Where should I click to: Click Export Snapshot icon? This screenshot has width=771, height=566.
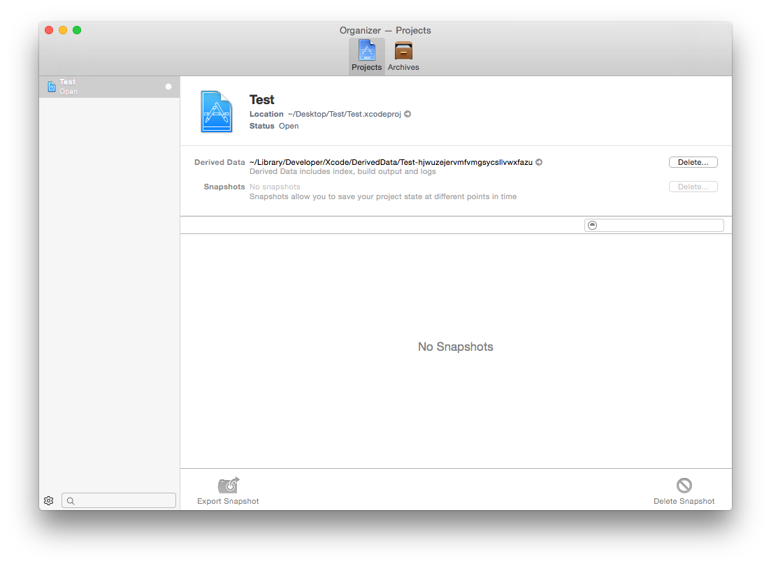(228, 486)
